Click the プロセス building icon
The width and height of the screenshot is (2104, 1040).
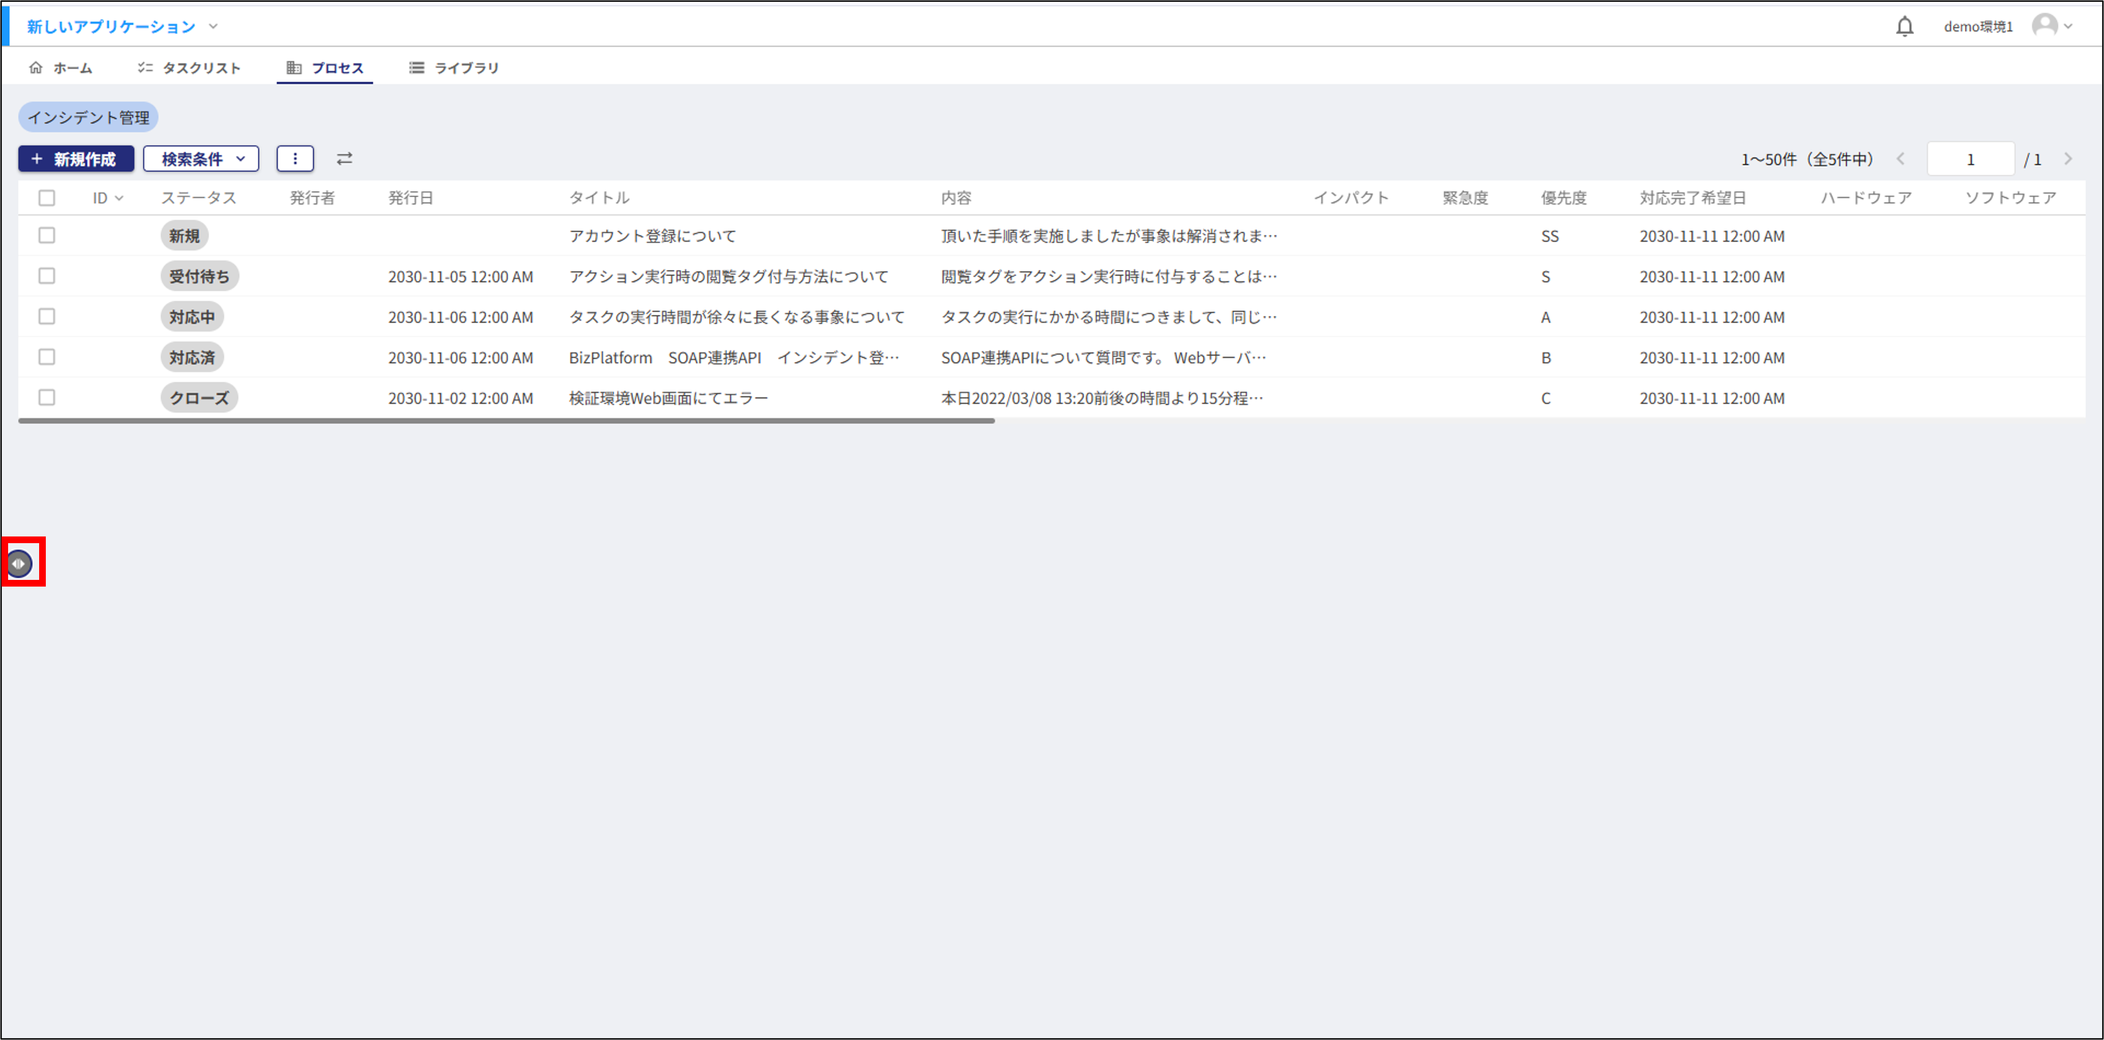tap(295, 67)
